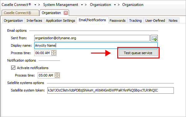Switch to the User-Defined tab

click(155, 21)
